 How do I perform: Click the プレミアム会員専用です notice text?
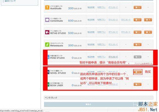(143, 64)
